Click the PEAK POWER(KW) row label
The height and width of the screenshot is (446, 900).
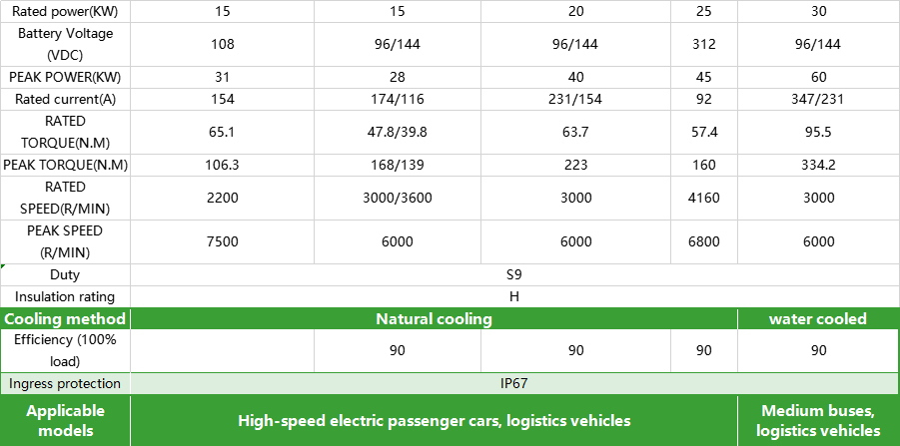[65, 77]
